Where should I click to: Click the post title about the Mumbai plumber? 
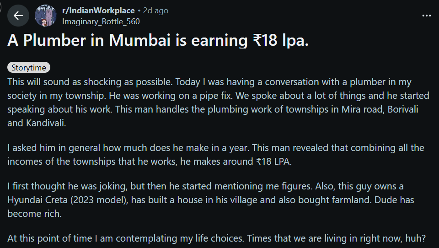pyautogui.click(x=158, y=41)
